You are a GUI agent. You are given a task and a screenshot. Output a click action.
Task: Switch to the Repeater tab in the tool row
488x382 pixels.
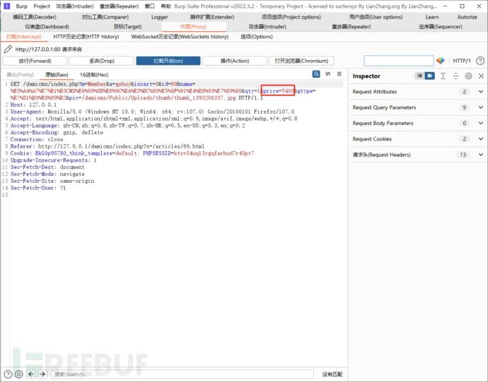[x=351, y=27]
